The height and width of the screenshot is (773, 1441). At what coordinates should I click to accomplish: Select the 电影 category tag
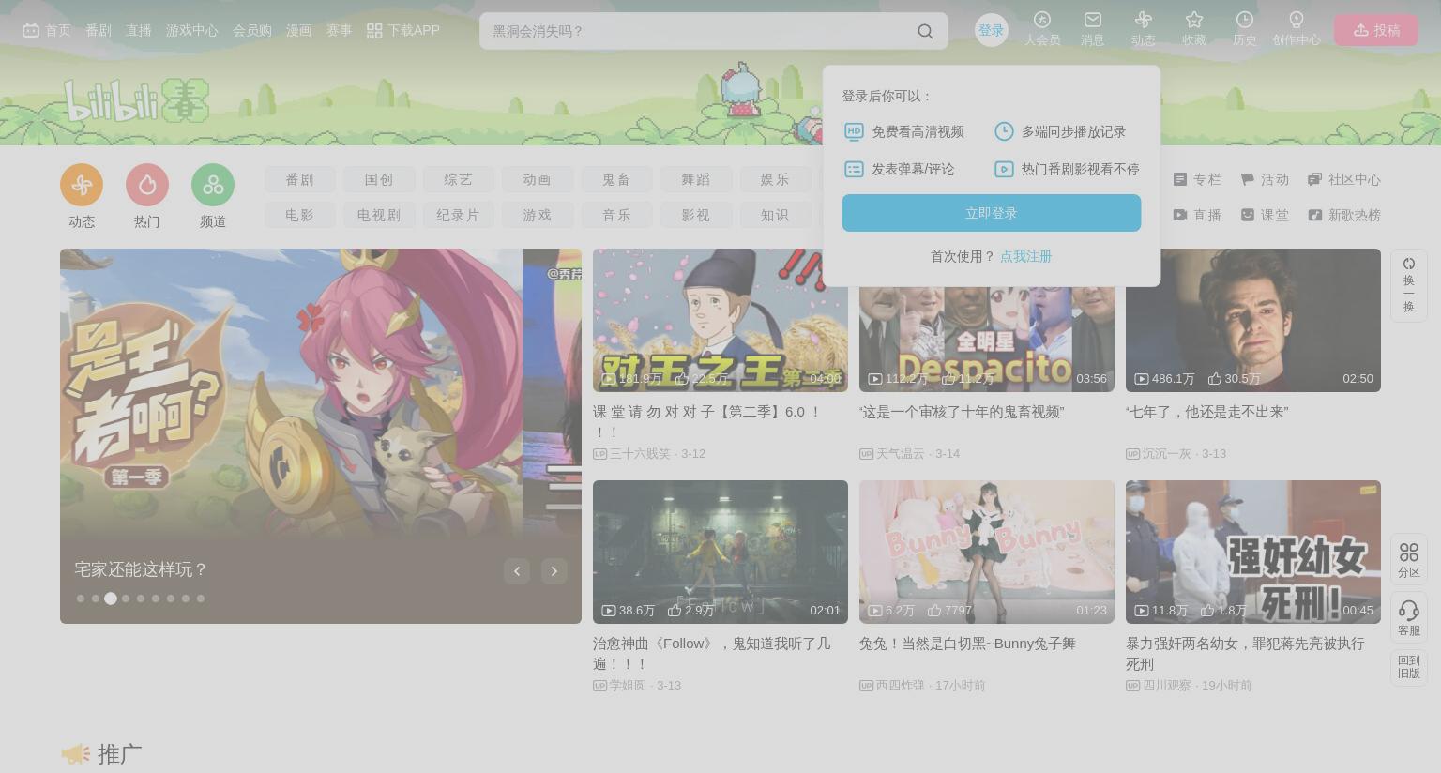[x=300, y=215]
